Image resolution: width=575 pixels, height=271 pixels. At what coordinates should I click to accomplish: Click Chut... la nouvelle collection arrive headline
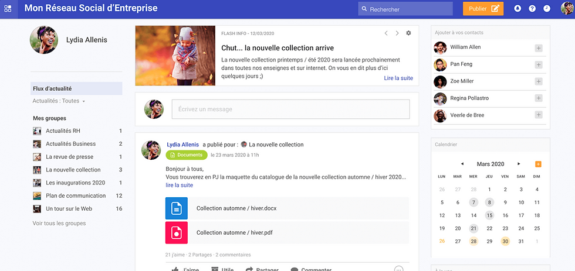[278, 48]
